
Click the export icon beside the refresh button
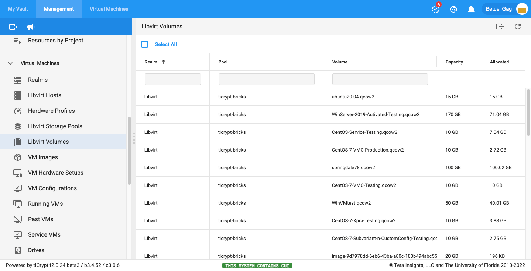(x=500, y=27)
